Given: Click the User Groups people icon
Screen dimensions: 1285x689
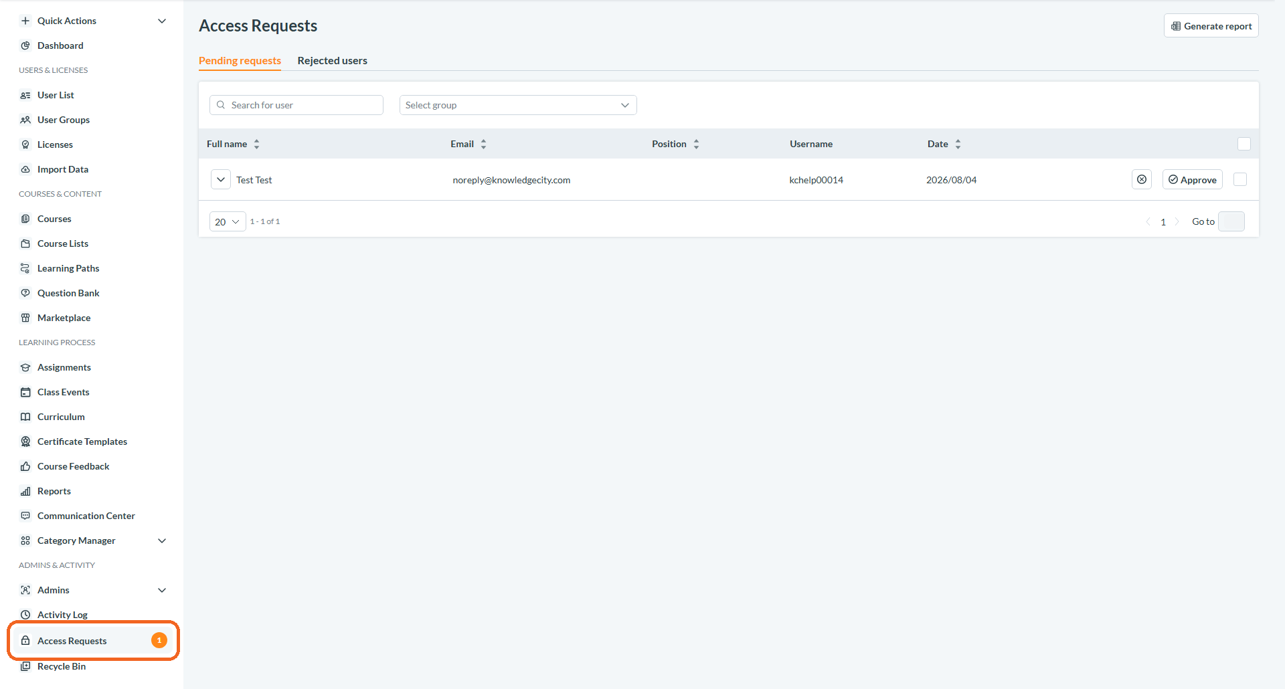Looking at the screenshot, I should click(25, 120).
